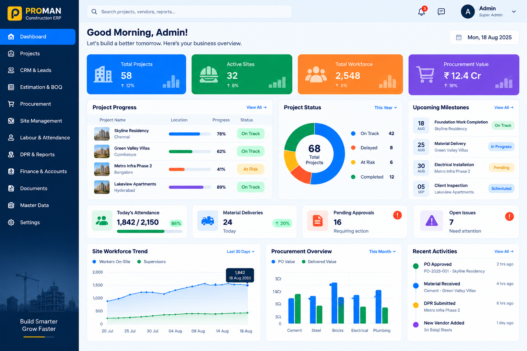Click the PROMAN logo icon

click(15, 13)
